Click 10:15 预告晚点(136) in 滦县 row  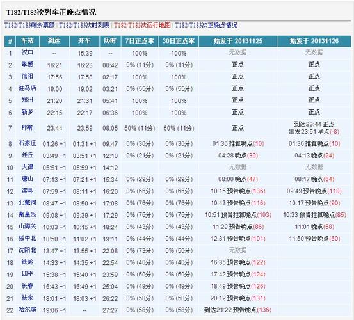(x=238, y=191)
